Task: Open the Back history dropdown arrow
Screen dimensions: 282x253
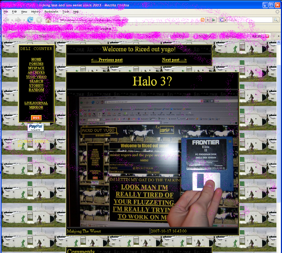Action: 12,20
